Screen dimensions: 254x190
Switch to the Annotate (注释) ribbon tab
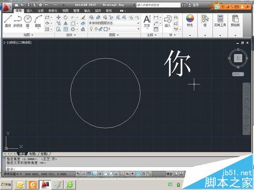point(40,11)
